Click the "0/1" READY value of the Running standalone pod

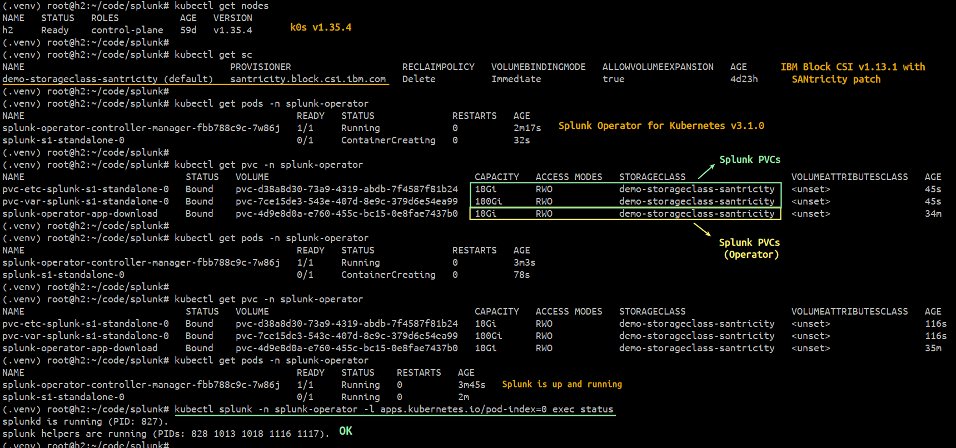pyautogui.click(x=305, y=397)
